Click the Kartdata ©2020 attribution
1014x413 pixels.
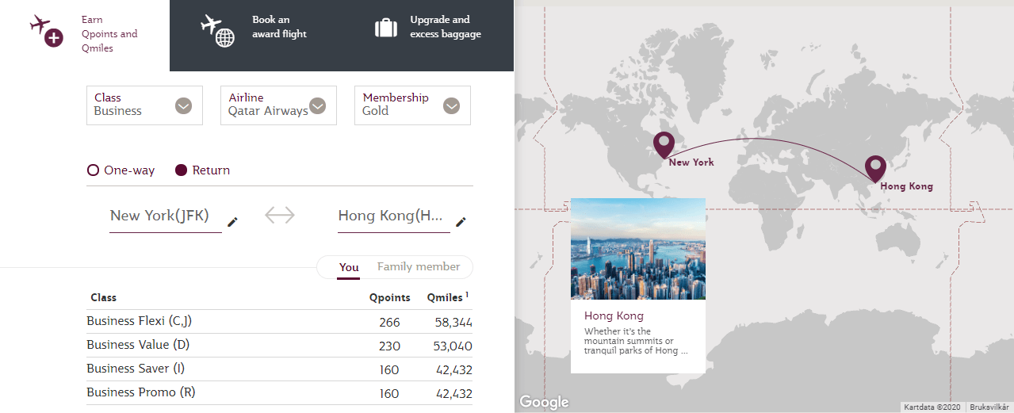pos(932,407)
